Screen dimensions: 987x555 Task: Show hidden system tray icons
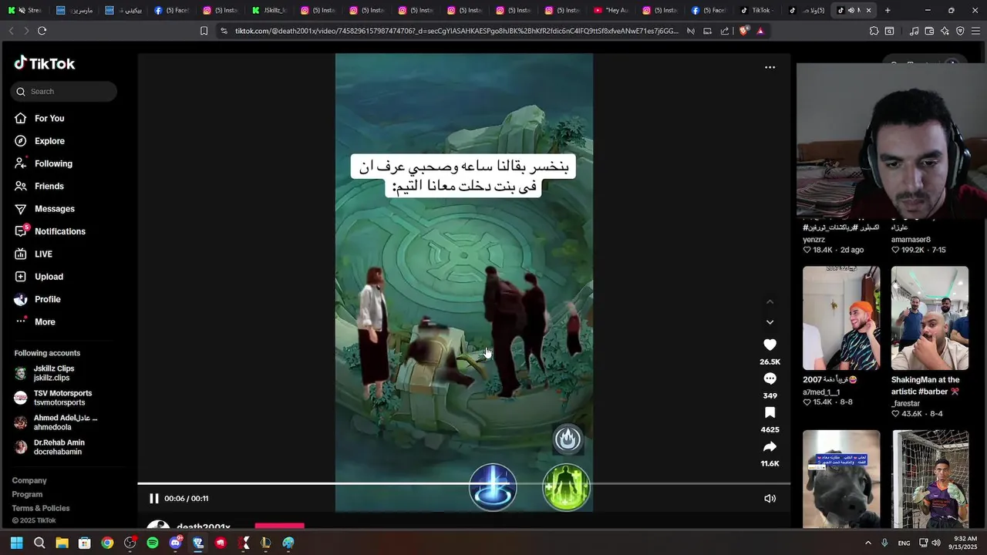point(868,543)
